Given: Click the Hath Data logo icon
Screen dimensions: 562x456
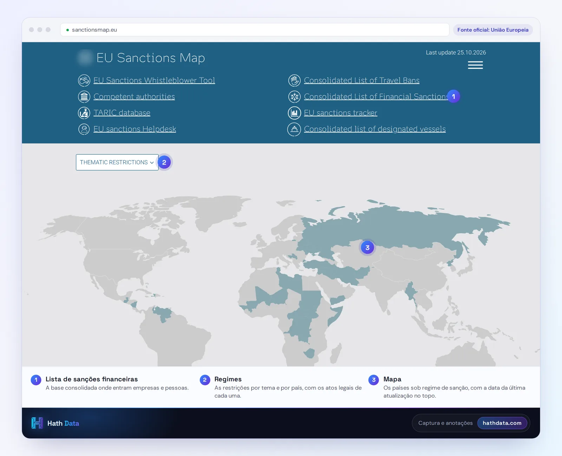Looking at the screenshot, I should (x=37, y=423).
